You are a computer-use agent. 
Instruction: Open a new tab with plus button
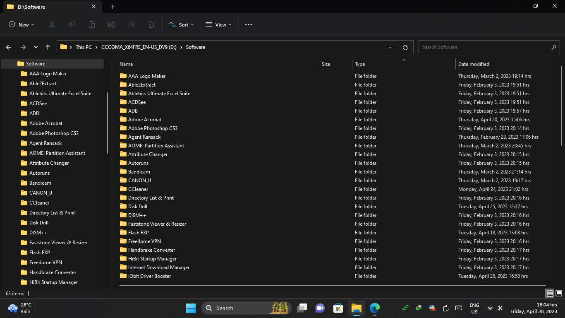(x=113, y=7)
